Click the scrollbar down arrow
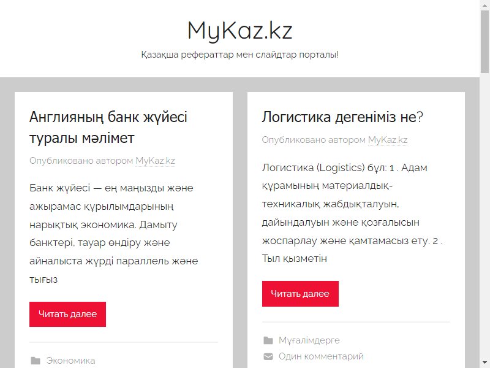 click(484, 363)
